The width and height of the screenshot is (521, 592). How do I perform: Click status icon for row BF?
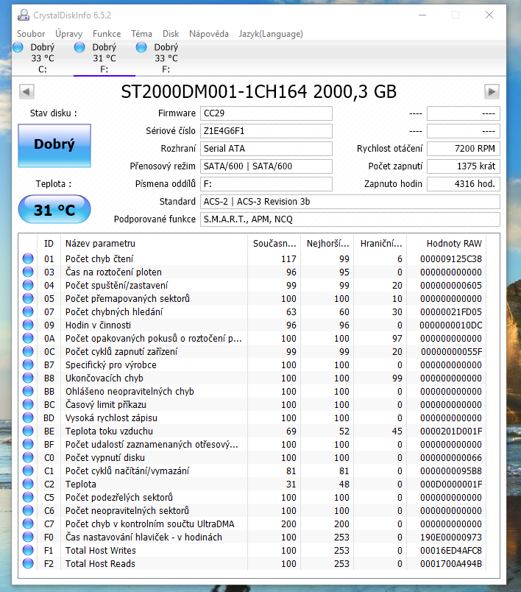pos(28,444)
